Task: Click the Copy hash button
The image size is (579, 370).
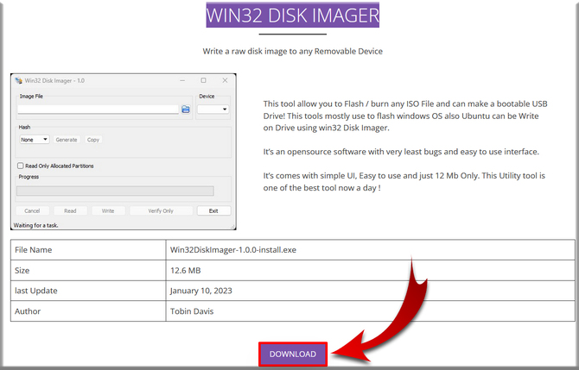Action: tap(93, 140)
